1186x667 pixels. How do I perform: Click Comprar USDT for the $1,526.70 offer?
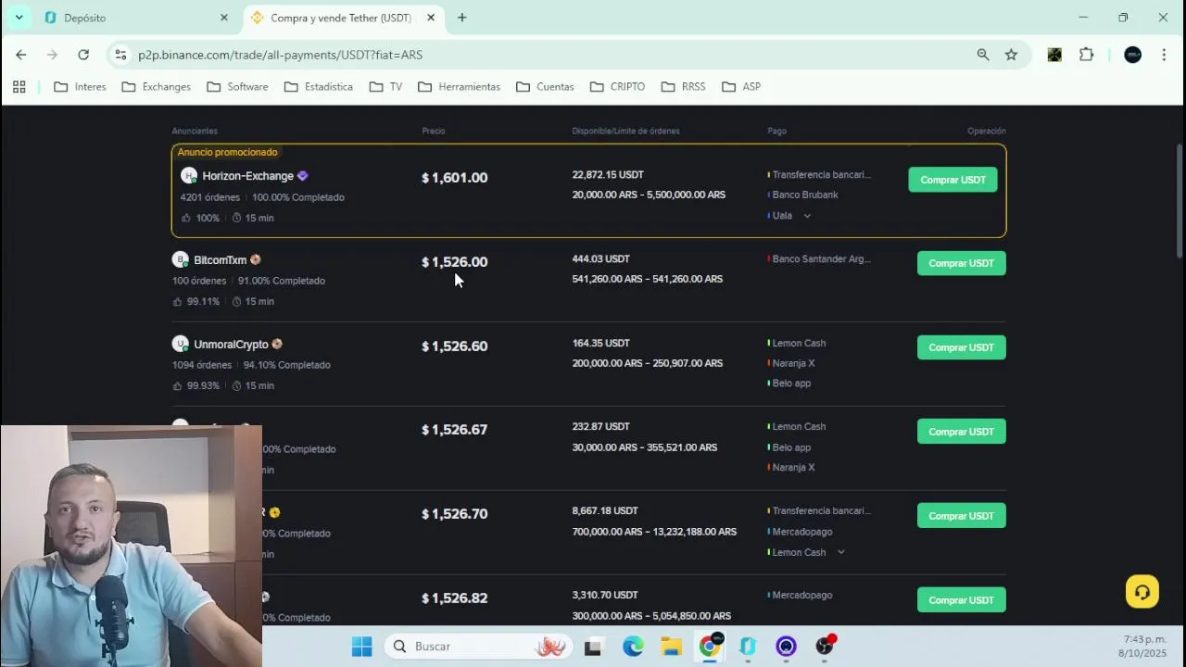click(x=961, y=516)
